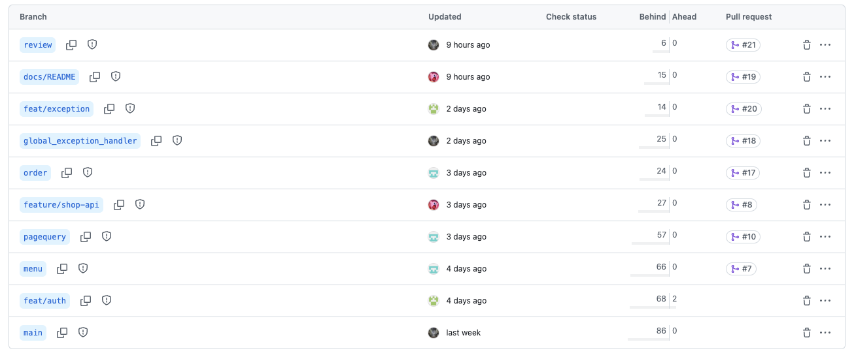Open more options menu for feature/shop-api
The width and height of the screenshot is (854, 357).
pyautogui.click(x=825, y=205)
